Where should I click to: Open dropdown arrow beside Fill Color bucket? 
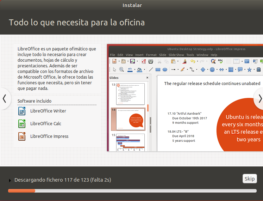pos(144,69)
